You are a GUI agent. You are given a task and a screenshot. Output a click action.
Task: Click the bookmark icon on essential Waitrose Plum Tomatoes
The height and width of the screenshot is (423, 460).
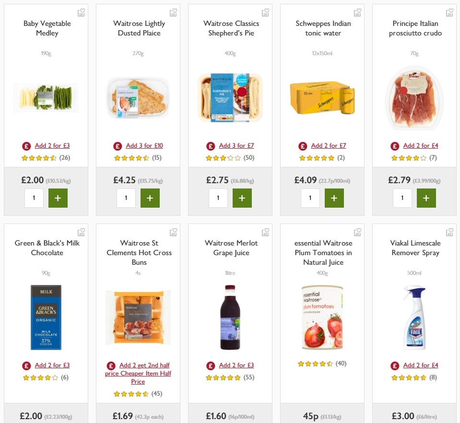click(x=357, y=232)
